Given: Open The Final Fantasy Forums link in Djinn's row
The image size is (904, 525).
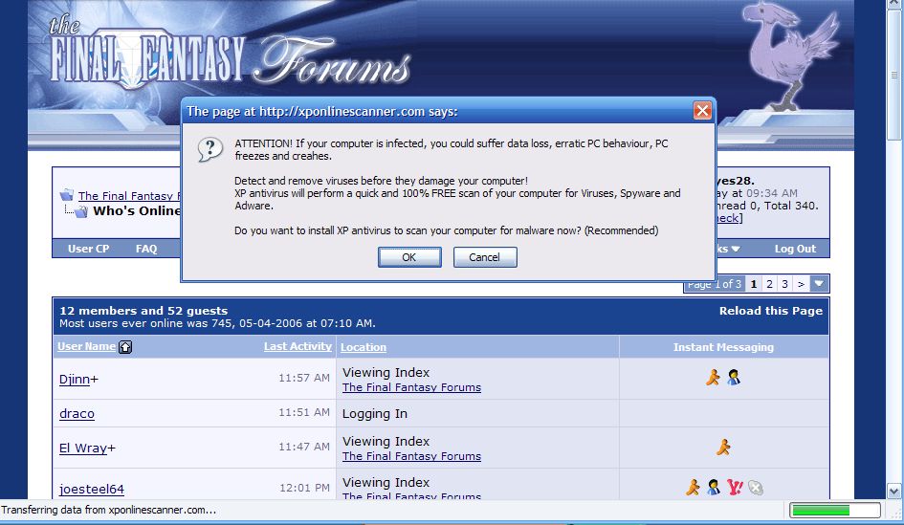Looking at the screenshot, I should pyautogui.click(x=411, y=387).
